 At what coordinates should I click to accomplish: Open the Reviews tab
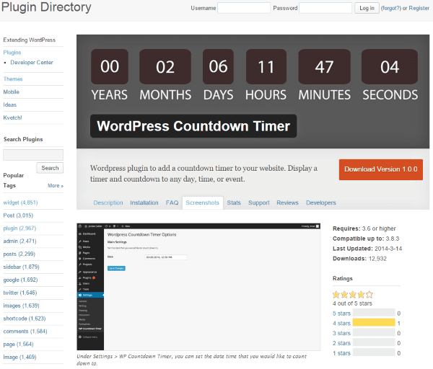[287, 203]
